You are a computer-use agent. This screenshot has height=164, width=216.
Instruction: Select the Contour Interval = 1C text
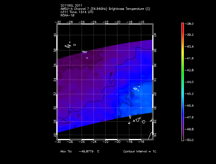pos(140,151)
